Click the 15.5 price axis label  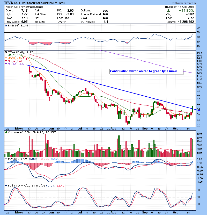(x=199, y=53)
